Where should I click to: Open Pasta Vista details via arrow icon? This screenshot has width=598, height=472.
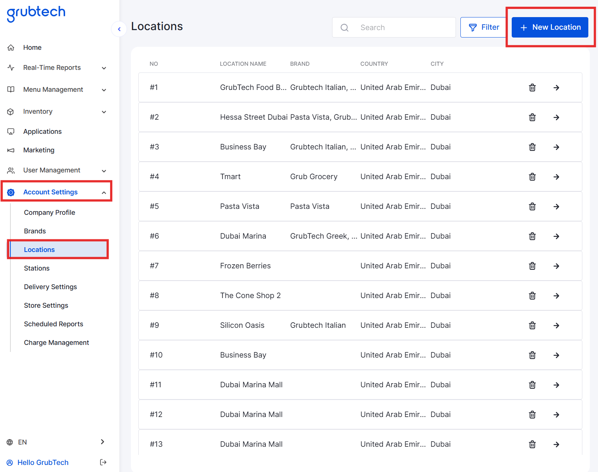tap(556, 206)
